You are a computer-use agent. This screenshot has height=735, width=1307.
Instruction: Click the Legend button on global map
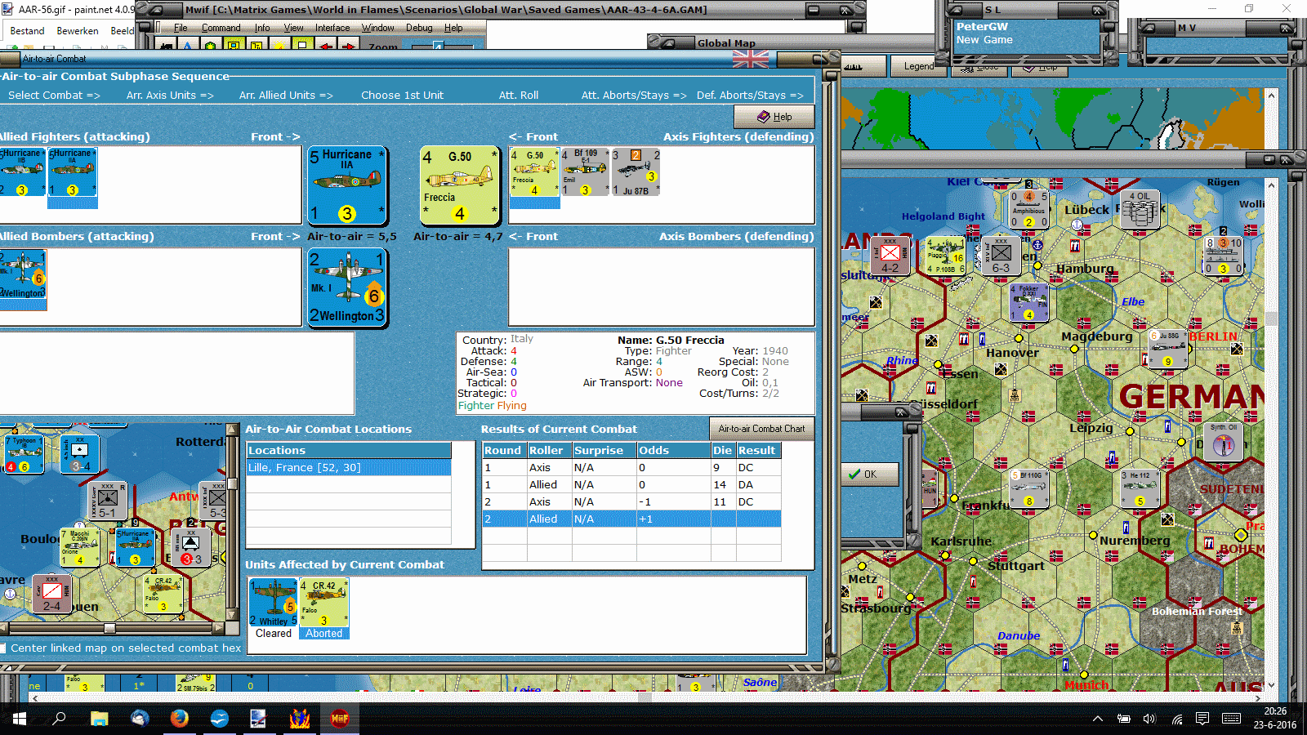[x=918, y=66]
